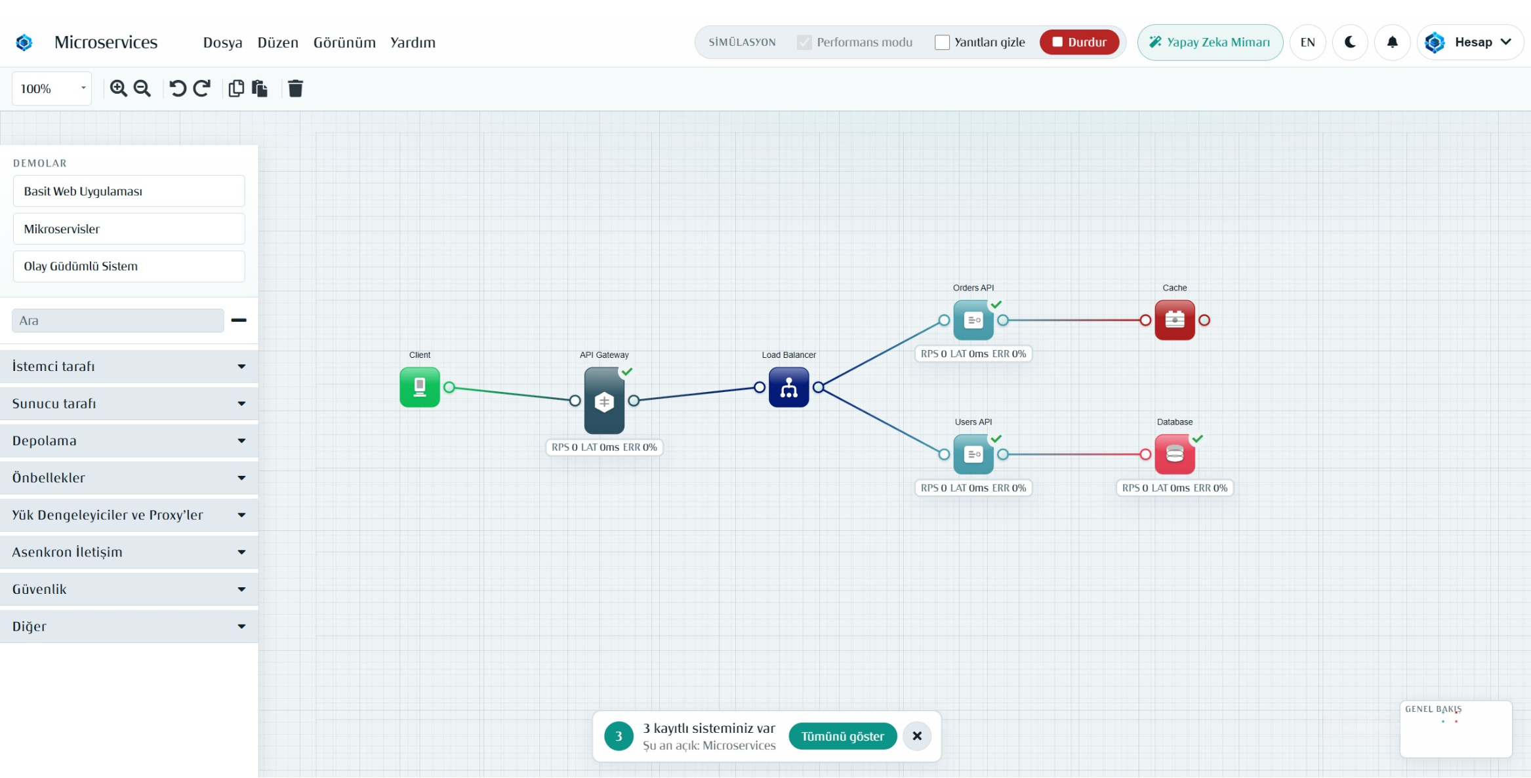Open the 100% zoom level dropdown

[52, 88]
